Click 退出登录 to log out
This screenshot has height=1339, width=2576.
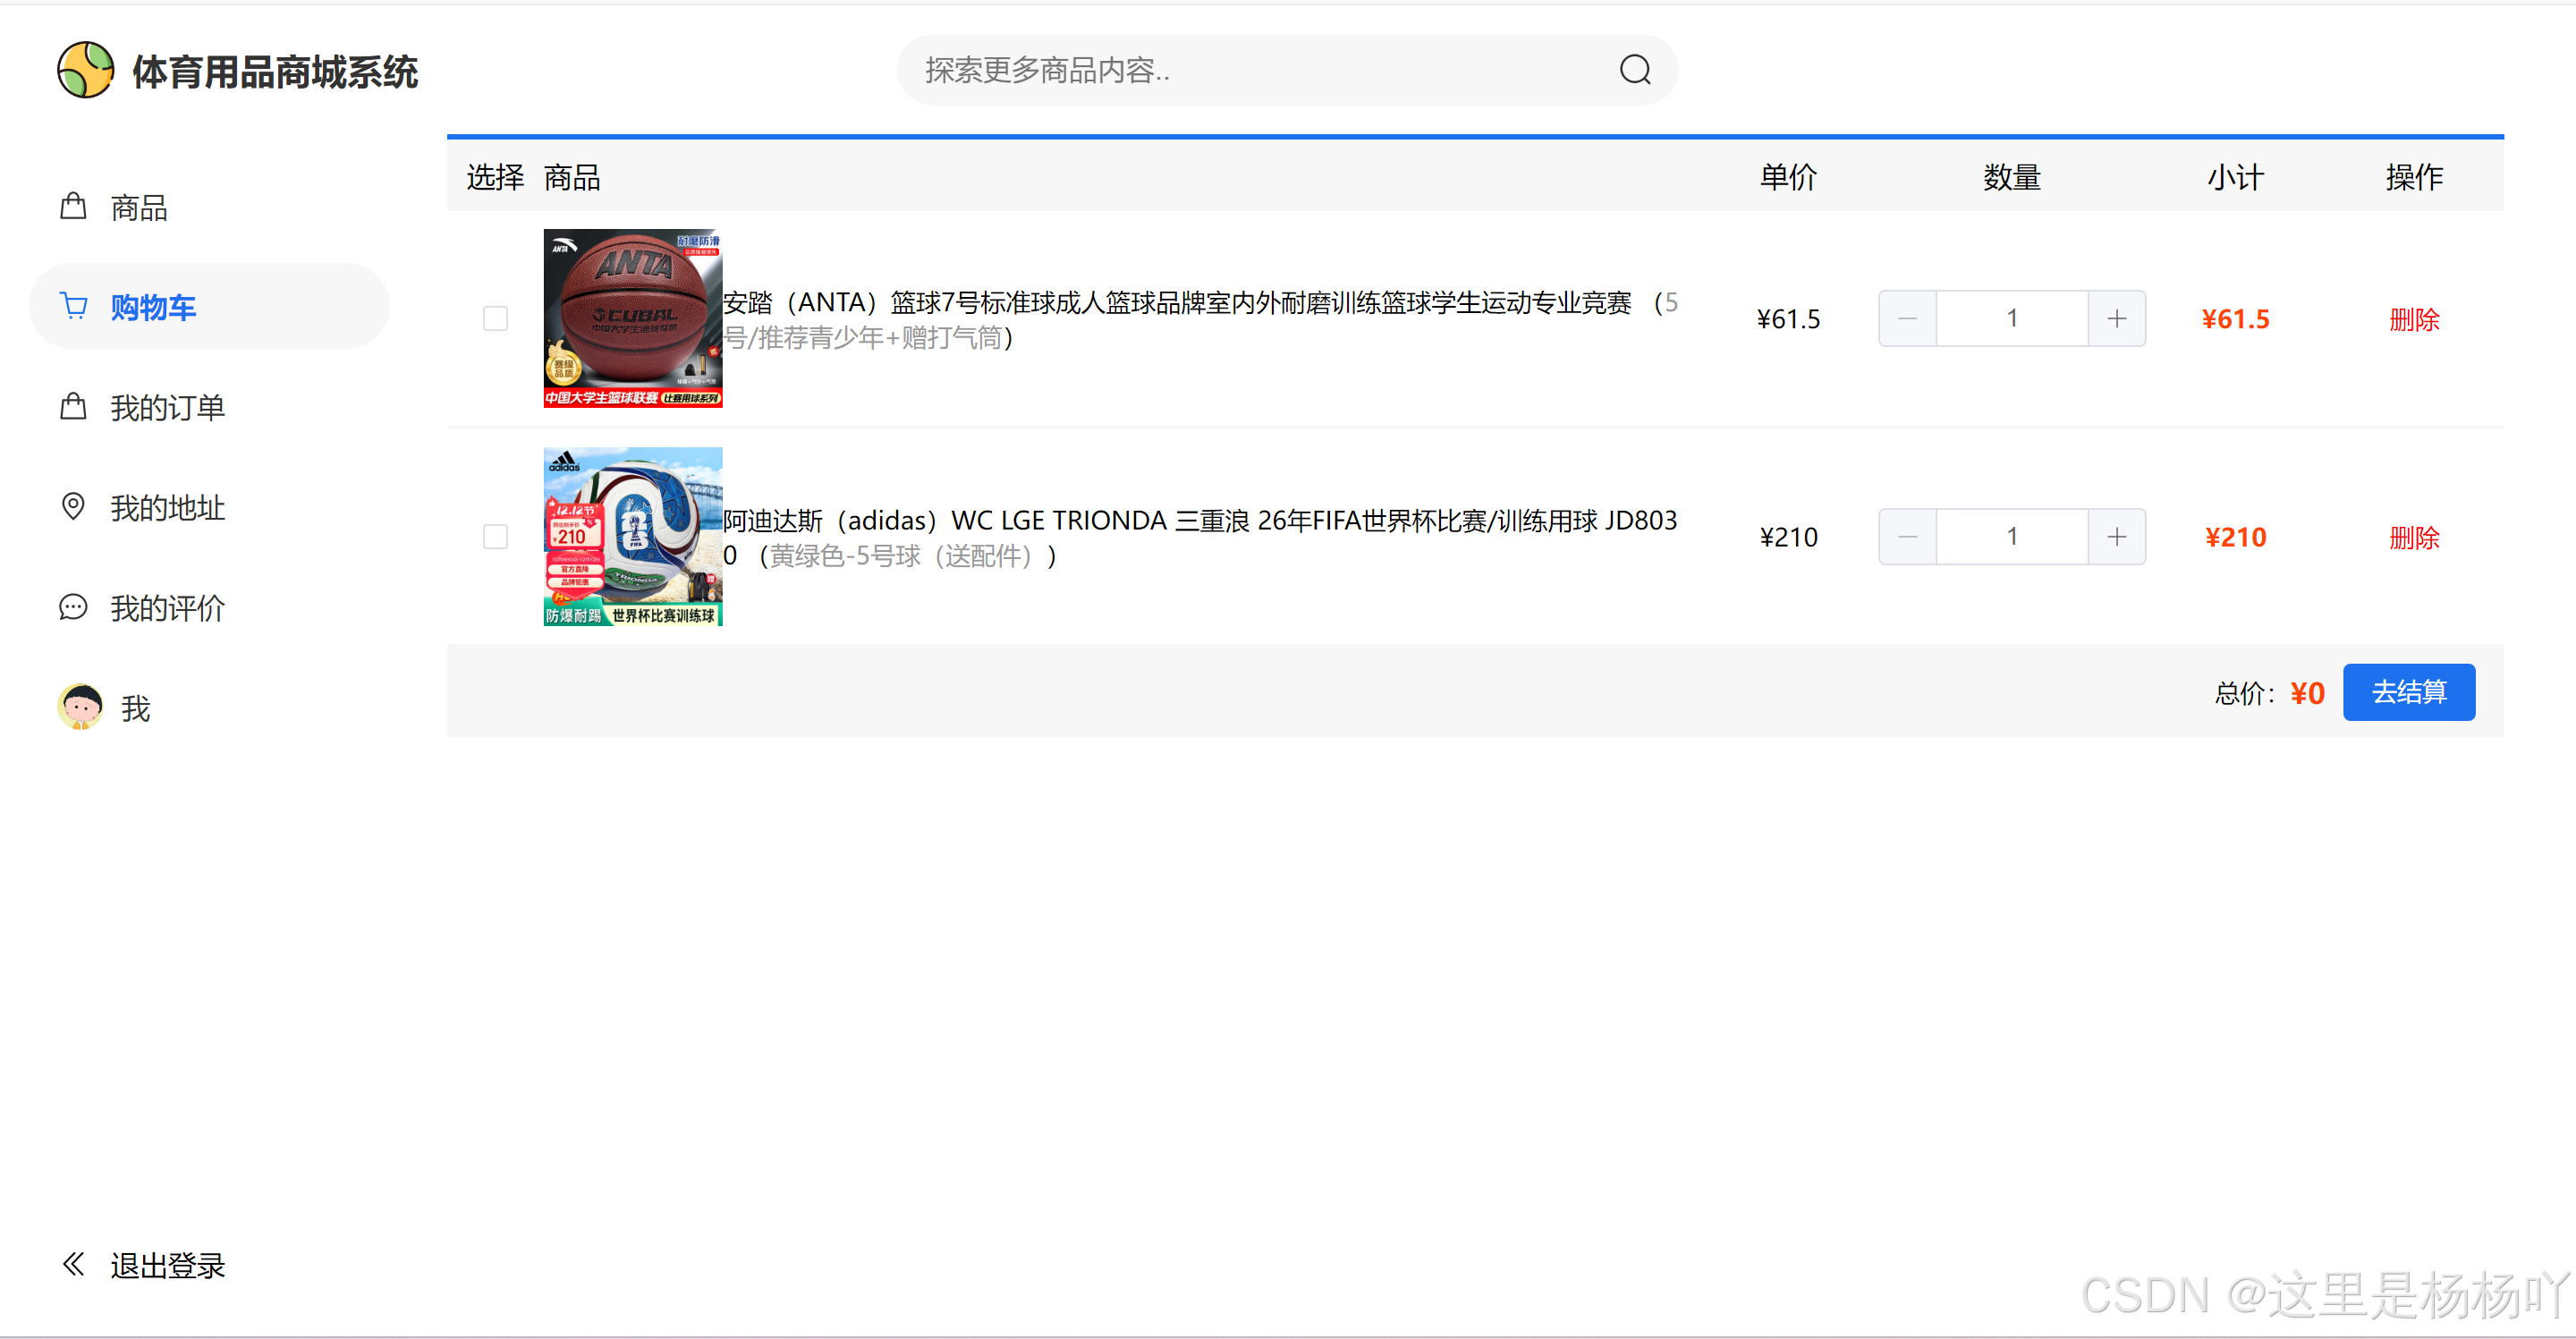pos(167,1265)
